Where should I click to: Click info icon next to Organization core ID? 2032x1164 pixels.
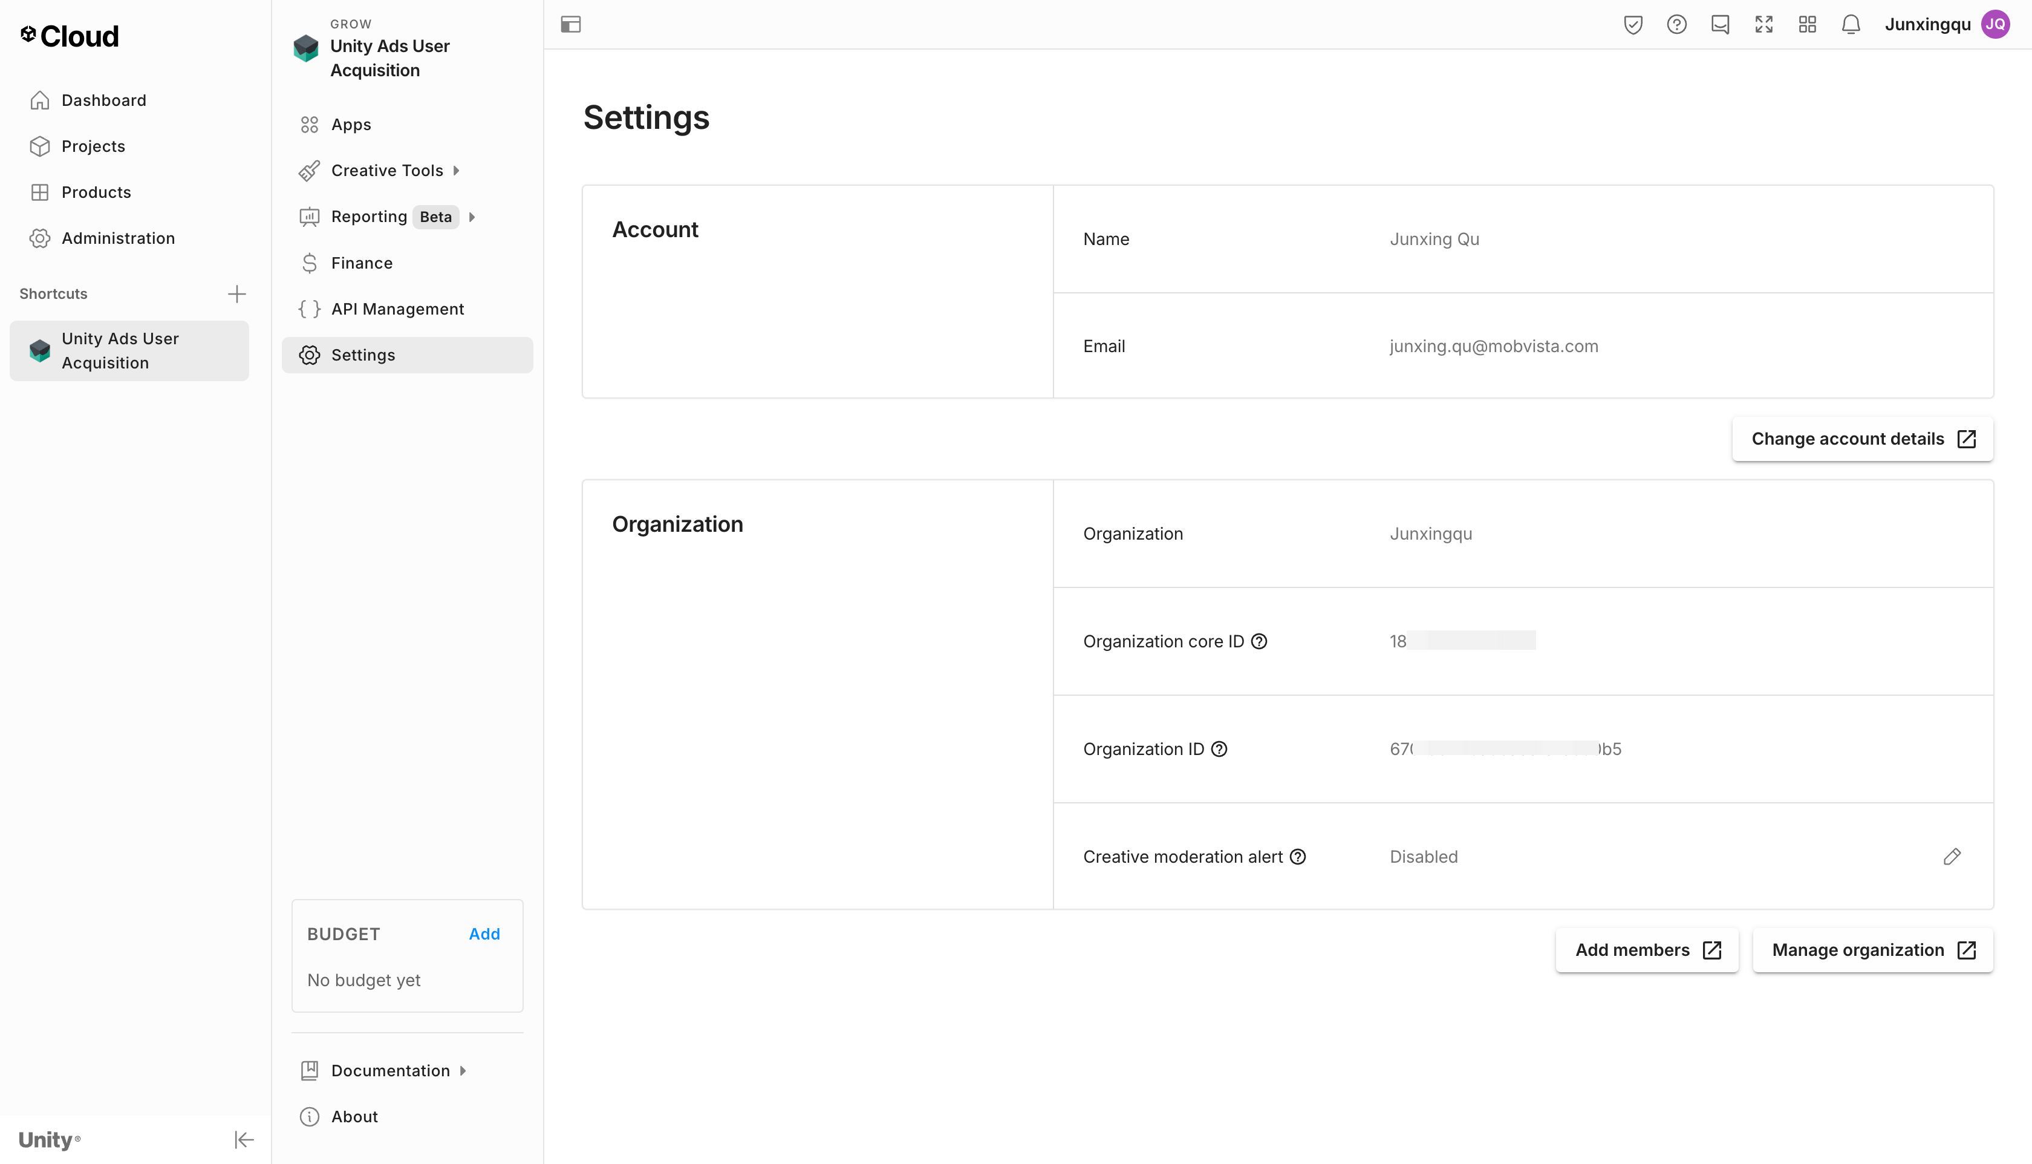1259,641
